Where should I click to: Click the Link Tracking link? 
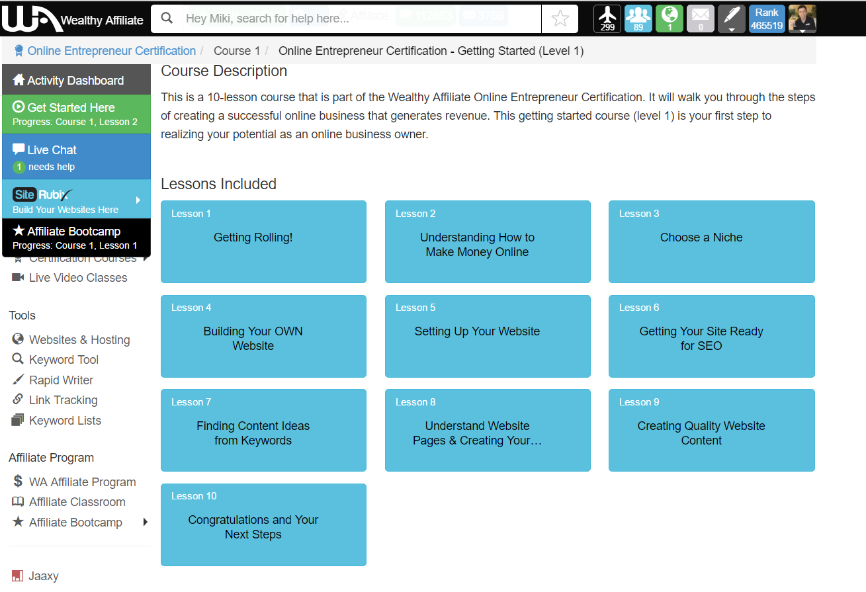point(63,400)
